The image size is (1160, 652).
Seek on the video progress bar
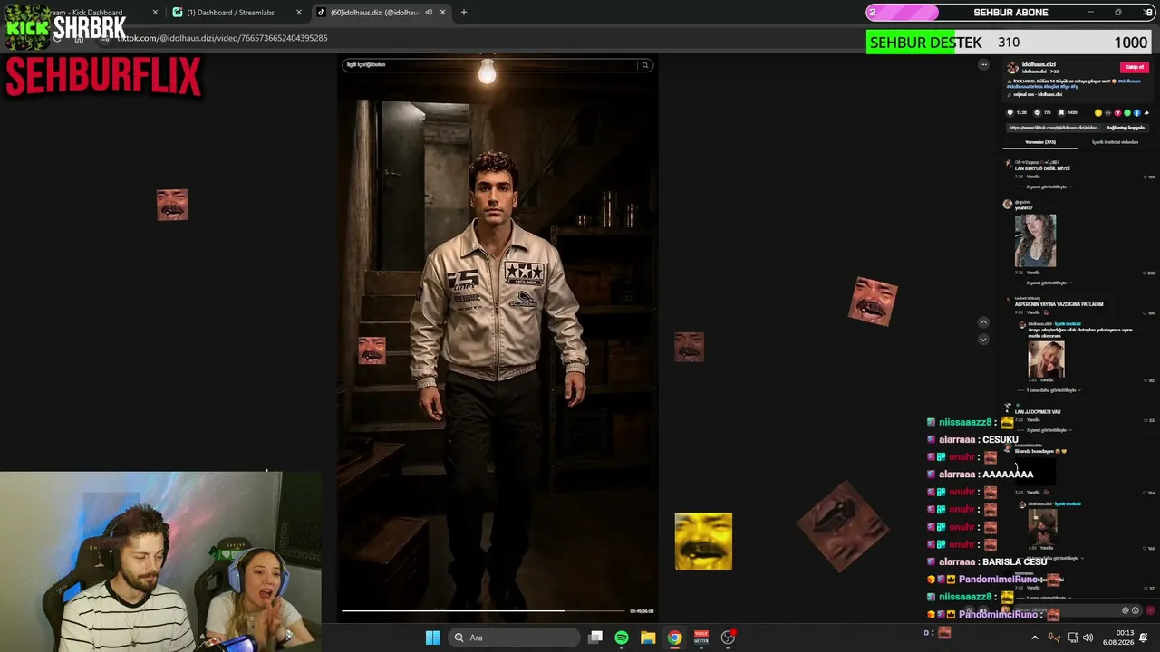point(483,611)
